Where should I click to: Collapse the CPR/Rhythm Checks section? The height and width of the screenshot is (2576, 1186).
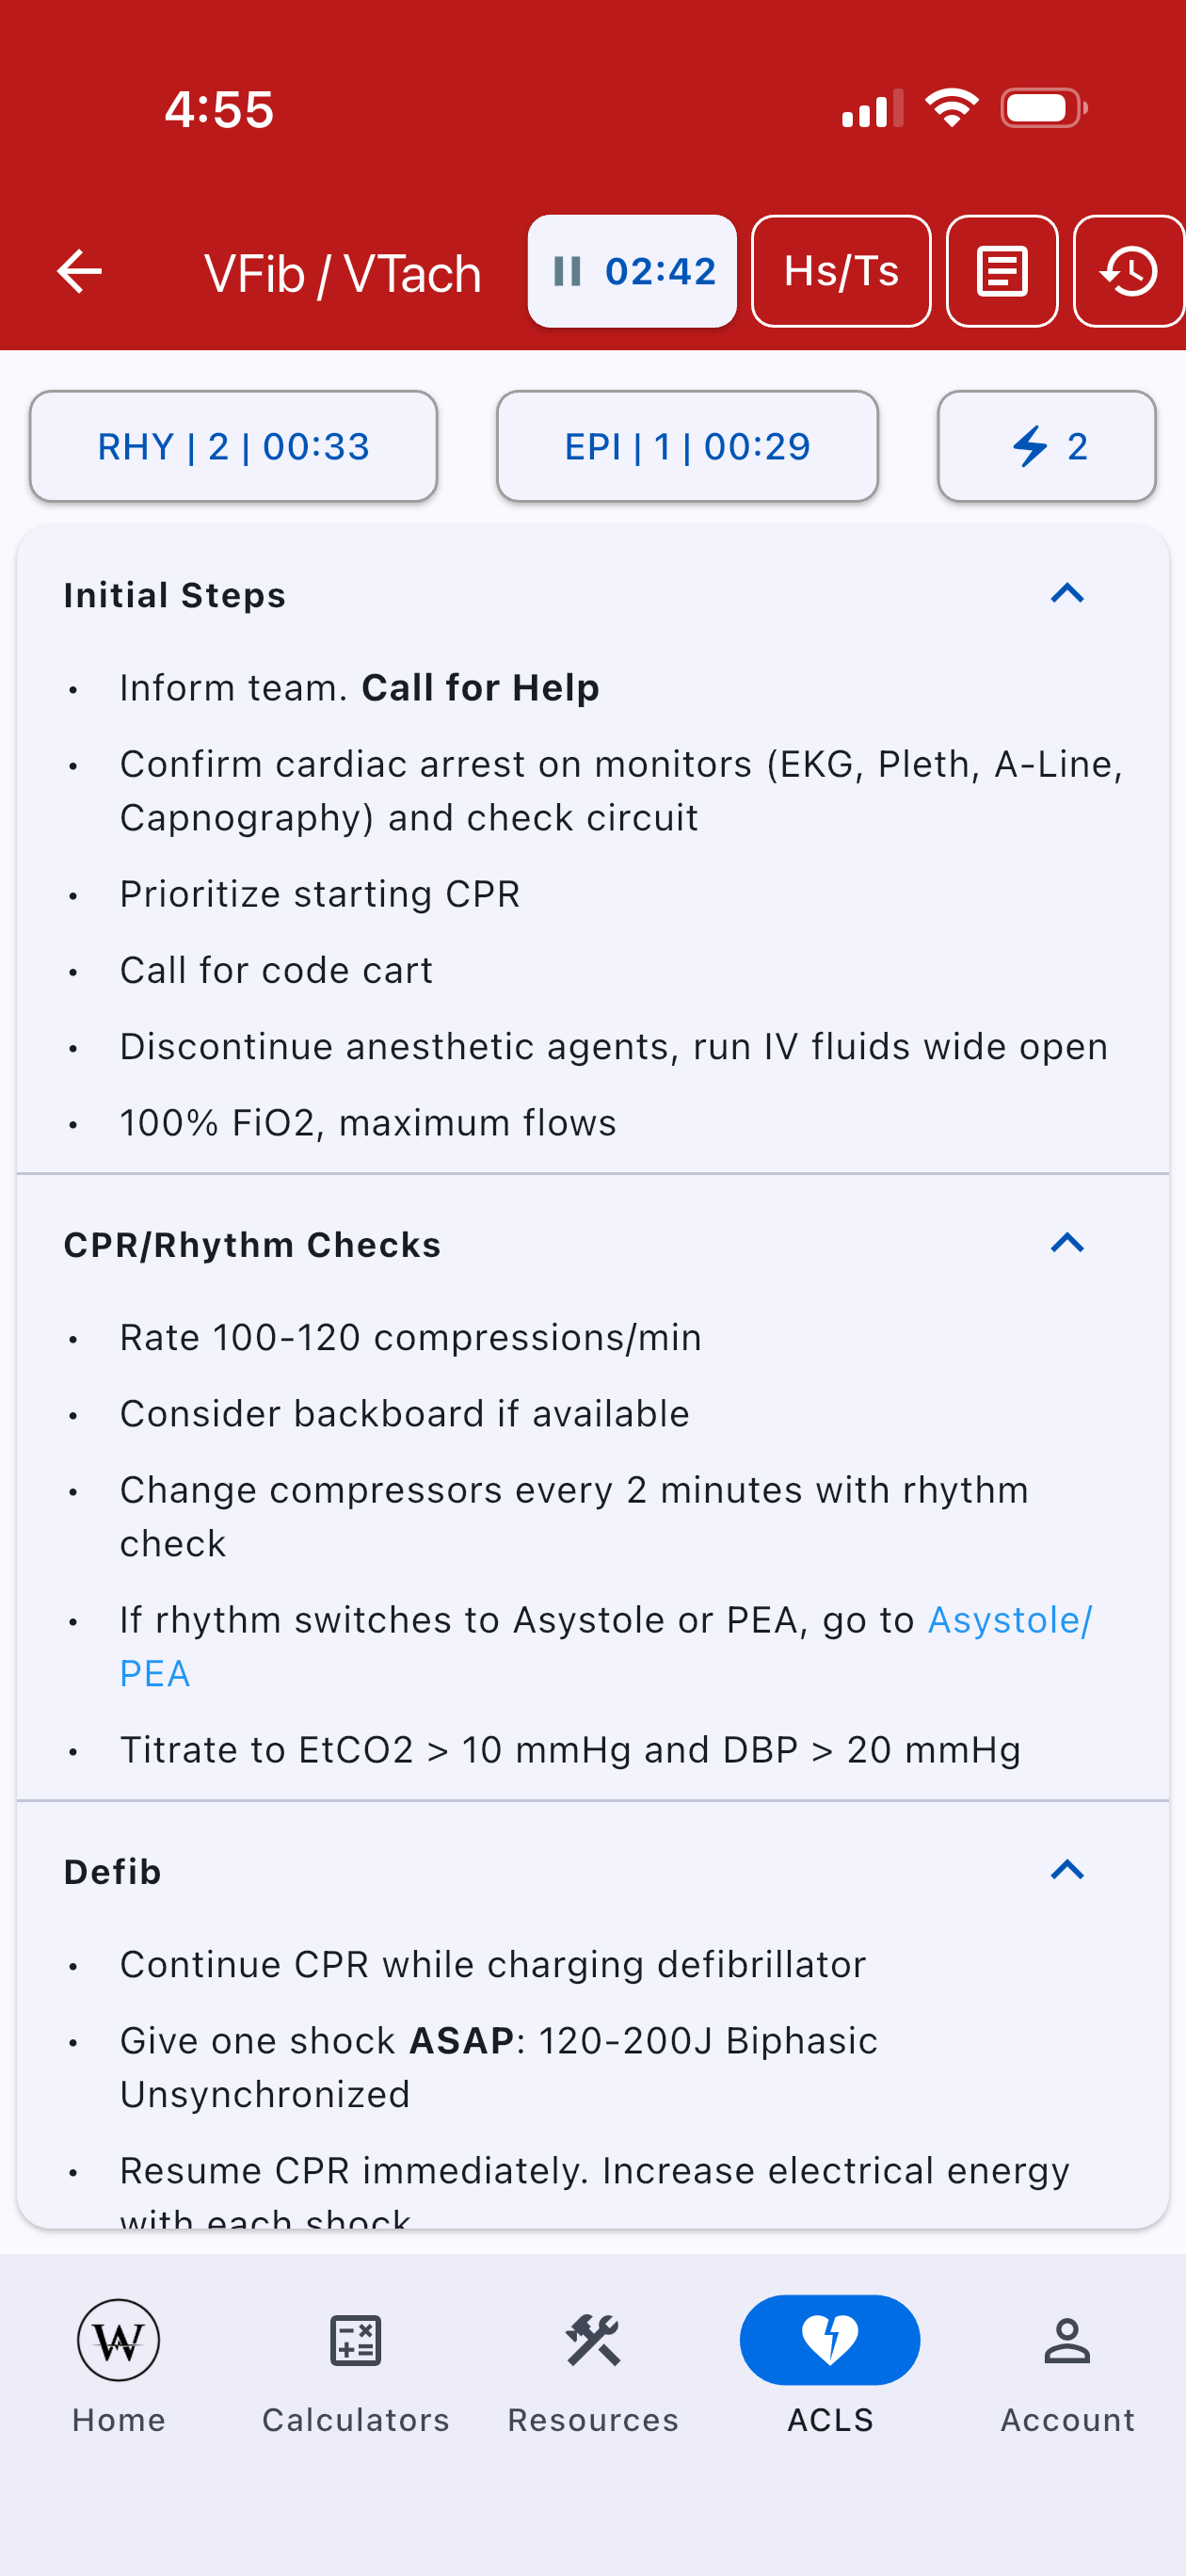coord(1067,1243)
